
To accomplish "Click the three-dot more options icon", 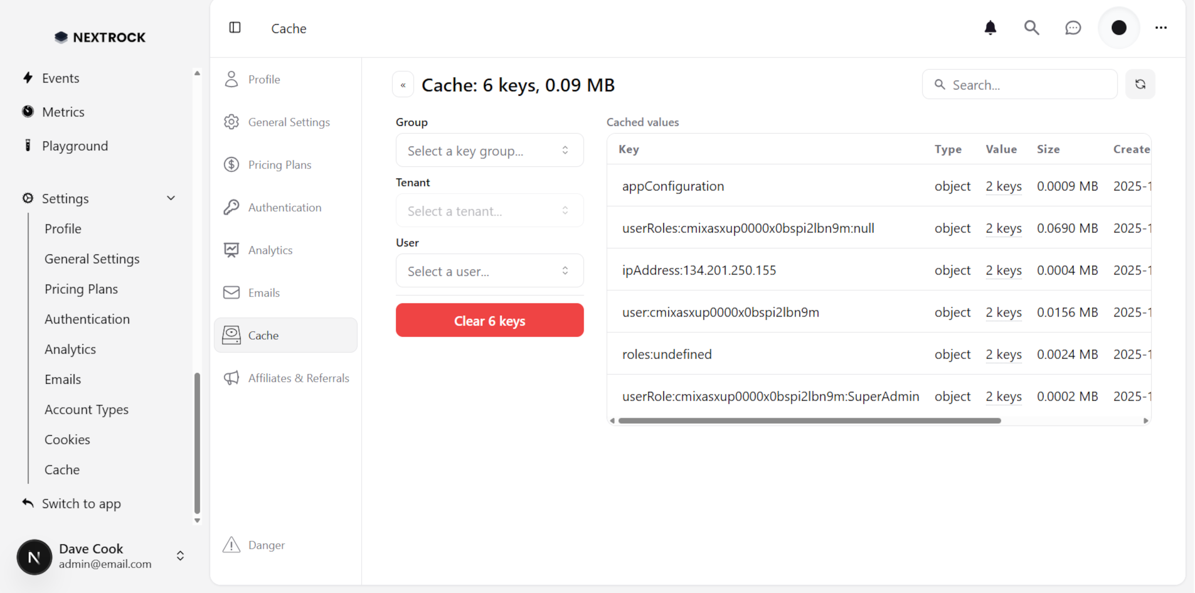I will (1161, 28).
